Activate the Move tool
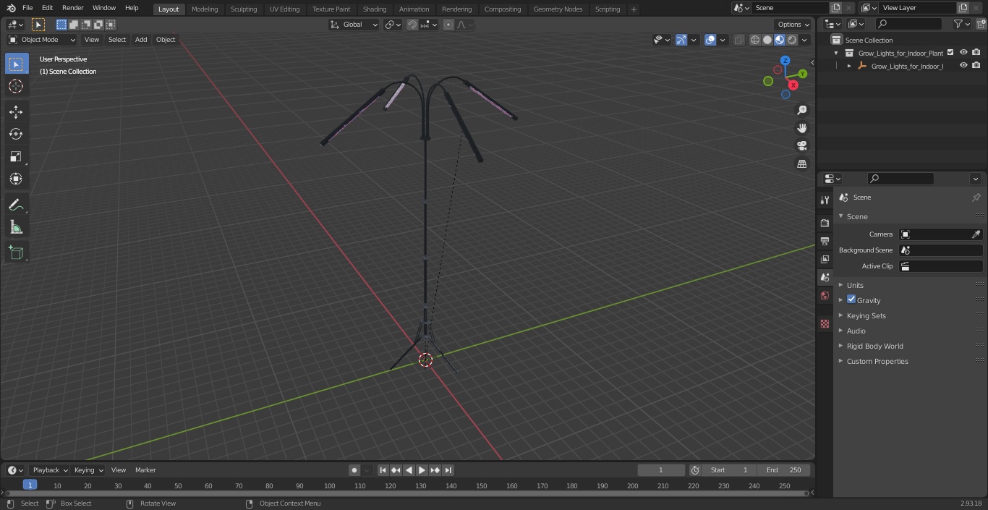 tap(16, 112)
